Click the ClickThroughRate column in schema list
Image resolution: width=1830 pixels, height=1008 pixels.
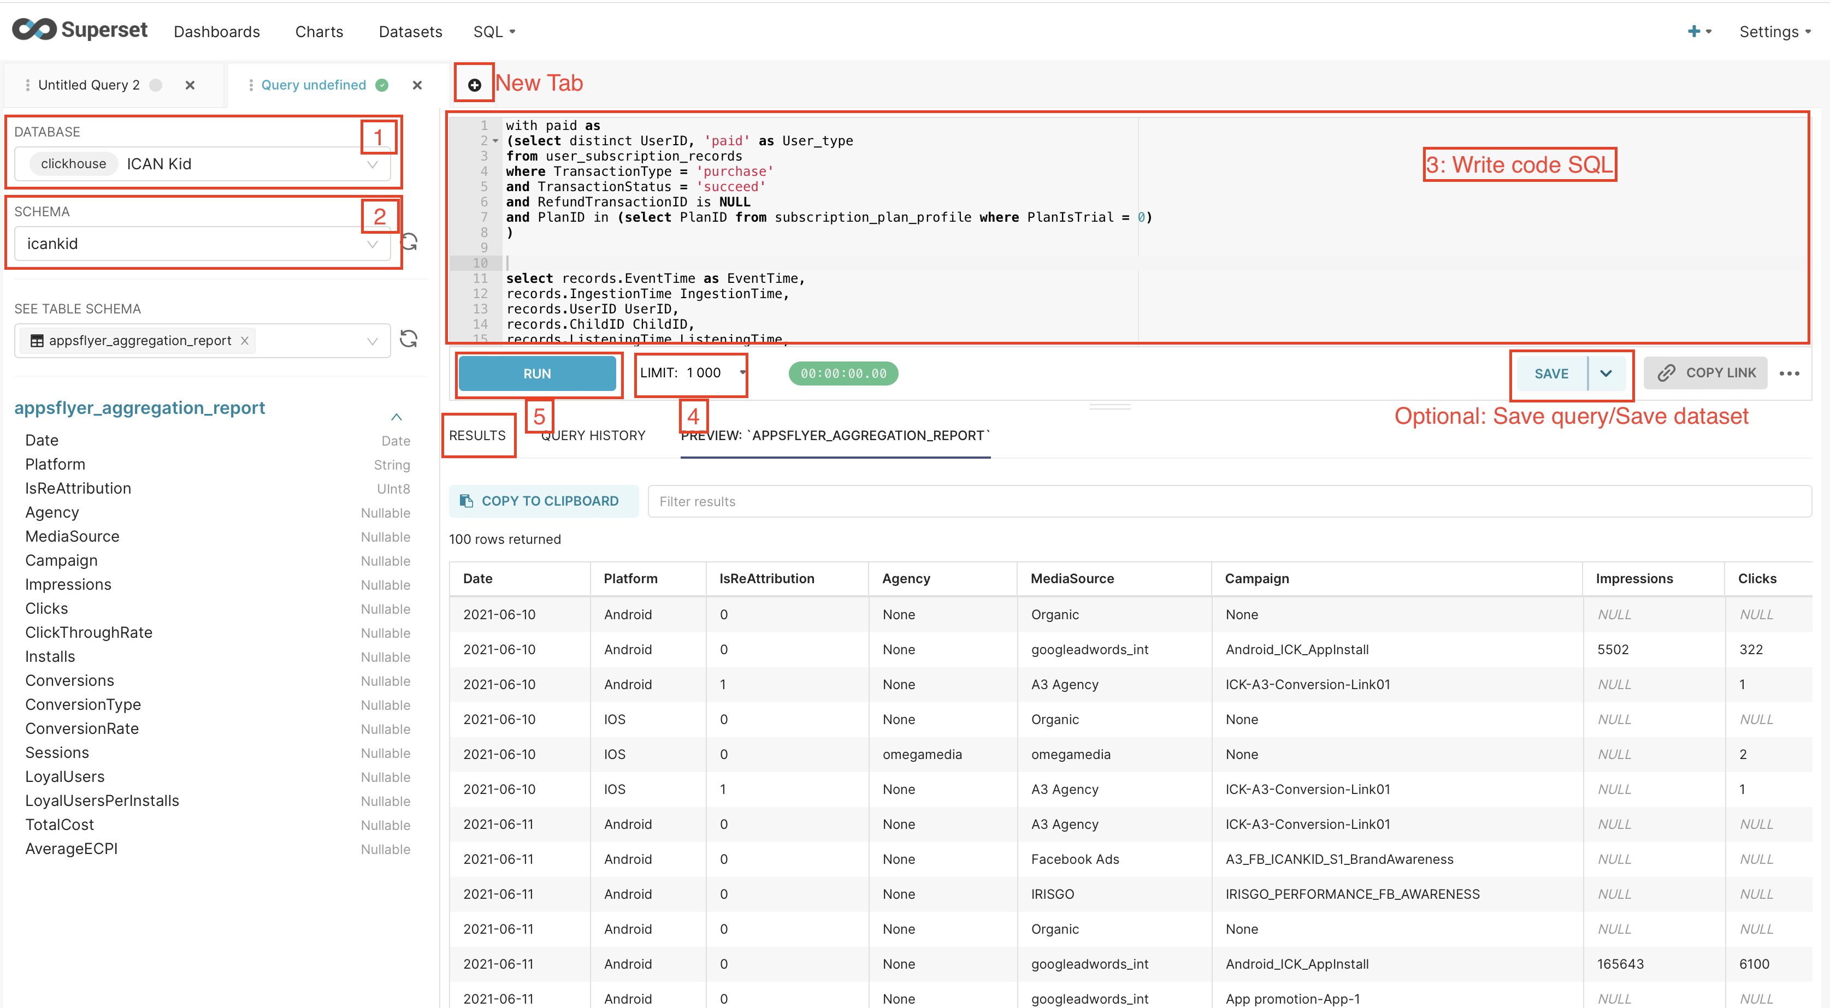coord(89,632)
